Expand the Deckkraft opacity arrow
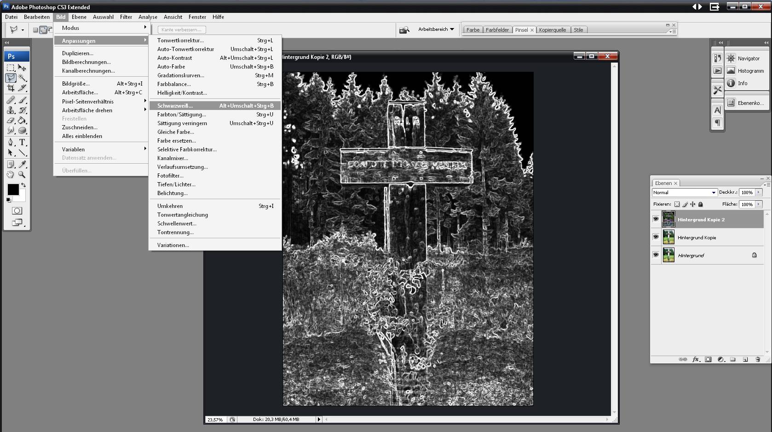 coord(759,193)
